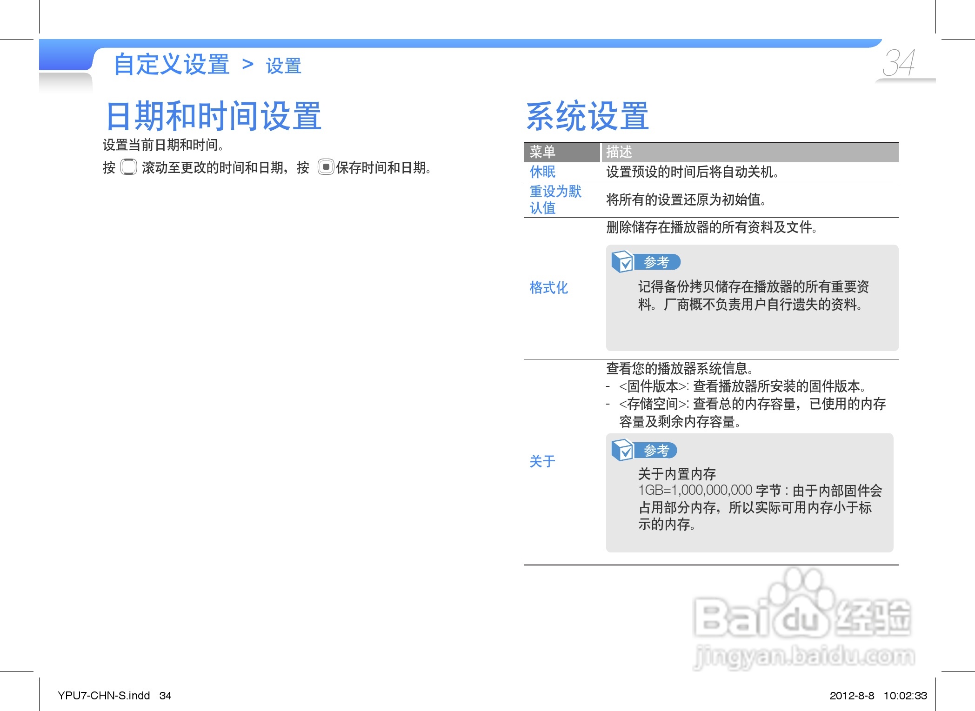975x711 pixels.
Task: Click the 自定义设置 breadcrumb heading
Action: [x=172, y=65]
